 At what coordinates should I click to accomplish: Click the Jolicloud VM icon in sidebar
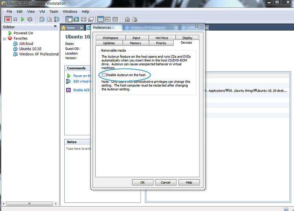(x=15, y=43)
